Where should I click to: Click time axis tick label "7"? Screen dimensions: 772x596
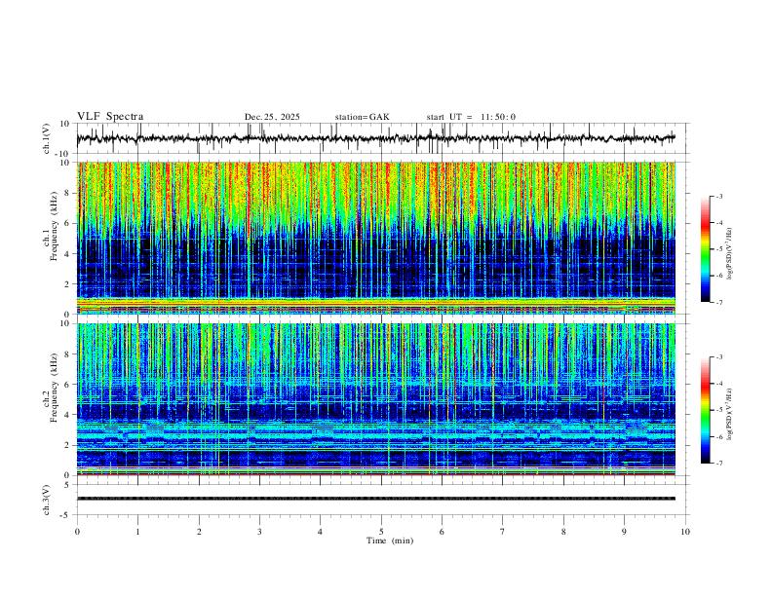pyautogui.click(x=503, y=532)
